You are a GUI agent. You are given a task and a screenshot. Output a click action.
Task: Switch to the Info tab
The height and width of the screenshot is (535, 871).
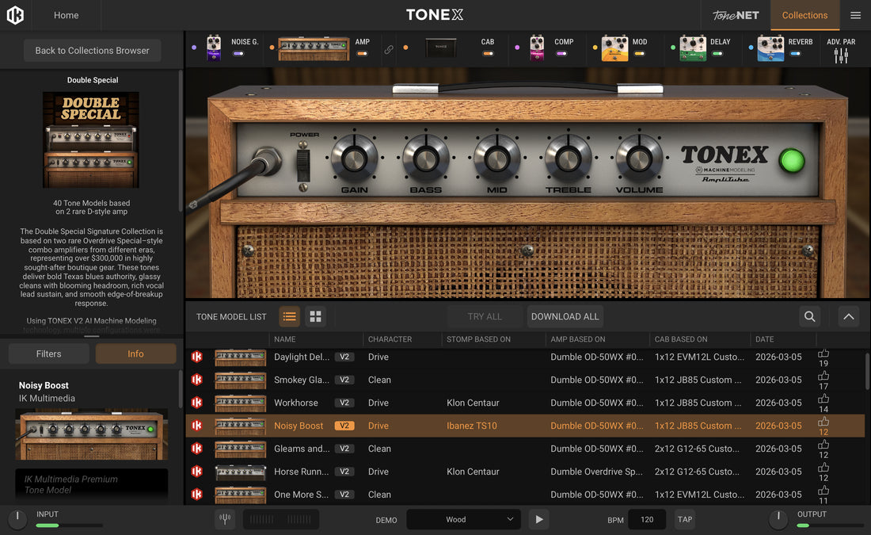(135, 353)
